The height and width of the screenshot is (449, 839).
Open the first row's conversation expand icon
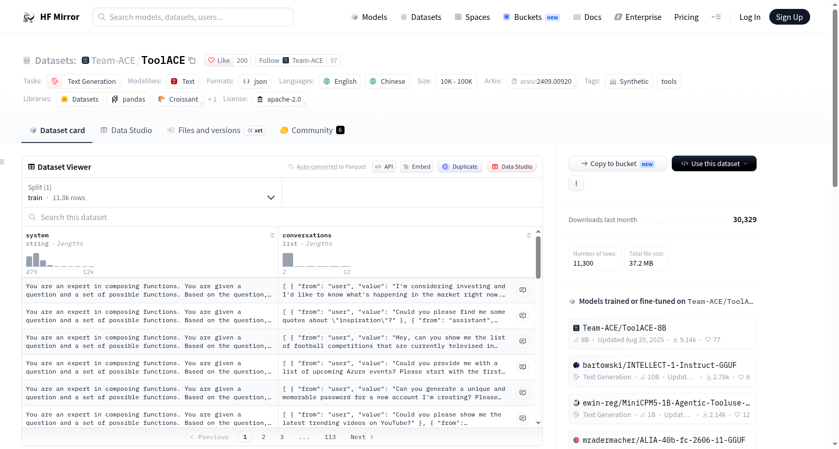(x=523, y=290)
